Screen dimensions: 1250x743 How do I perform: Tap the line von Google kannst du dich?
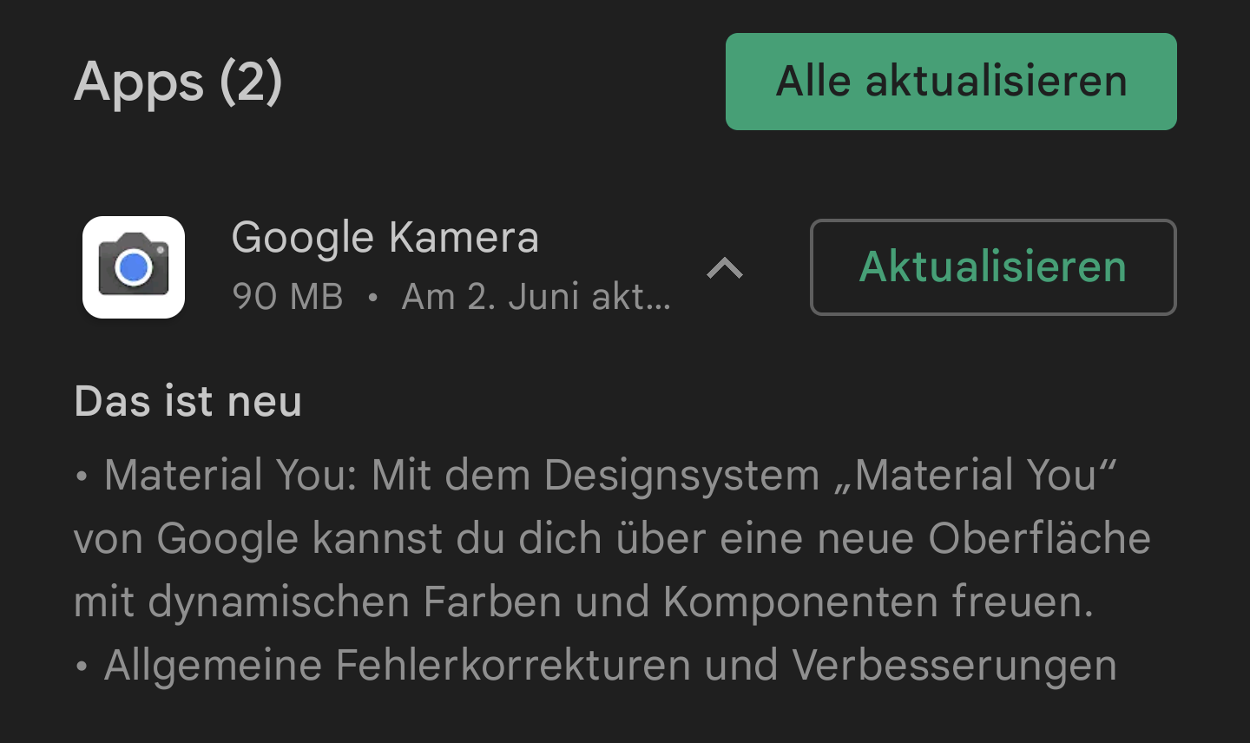click(x=612, y=538)
